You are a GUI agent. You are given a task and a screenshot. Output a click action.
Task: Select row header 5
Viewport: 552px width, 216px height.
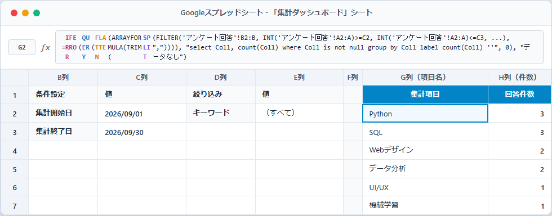click(x=15, y=169)
